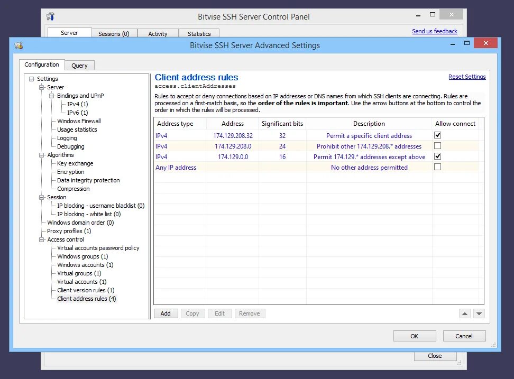
Task: Select Virtual accounts password policy
Action: pyautogui.click(x=98, y=248)
